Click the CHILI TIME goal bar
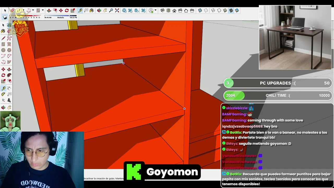334x188 pixels. 278,96
